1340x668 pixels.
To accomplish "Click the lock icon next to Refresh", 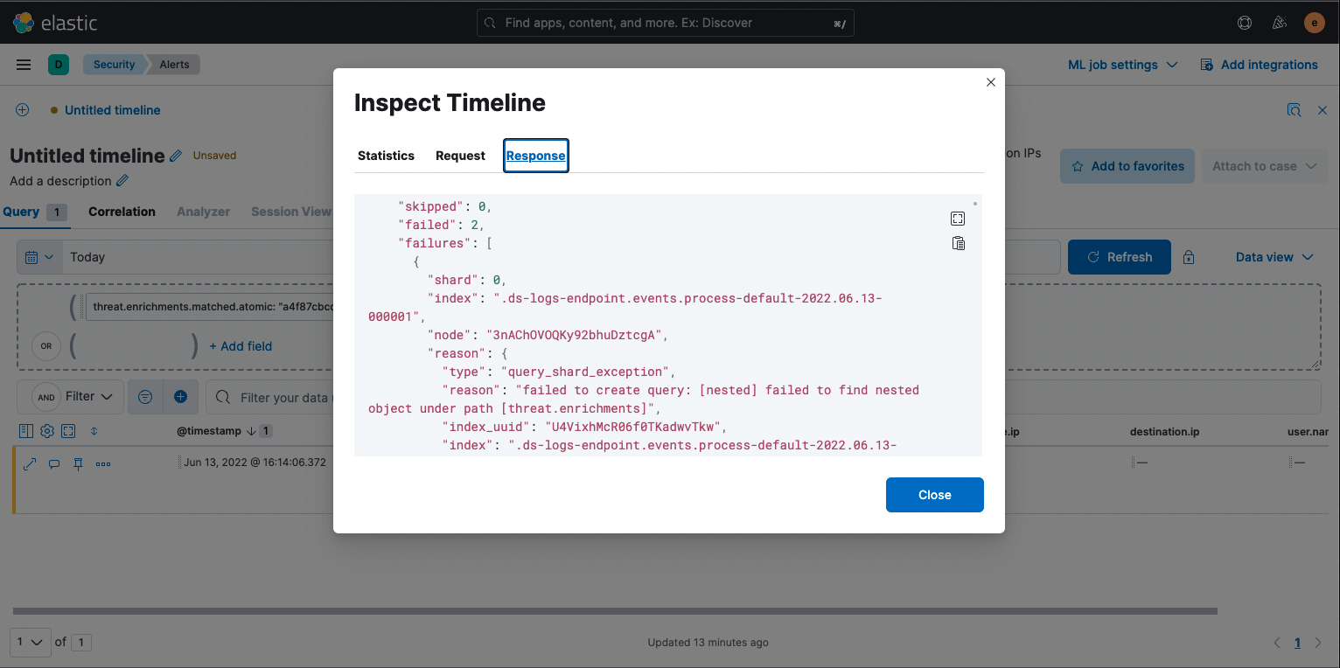I will (1188, 256).
